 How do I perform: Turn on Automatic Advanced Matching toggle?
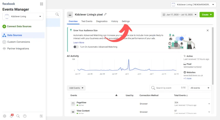pos(76,47)
